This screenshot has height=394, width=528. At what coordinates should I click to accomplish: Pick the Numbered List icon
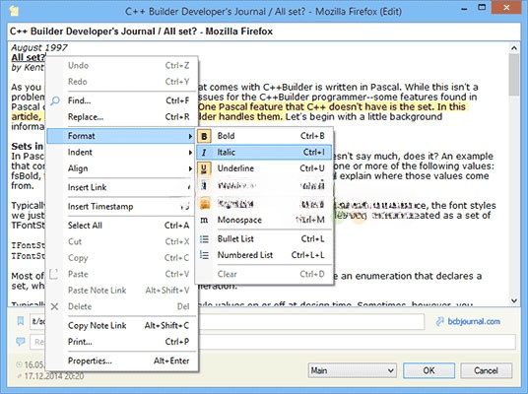[x=204, y=255]
